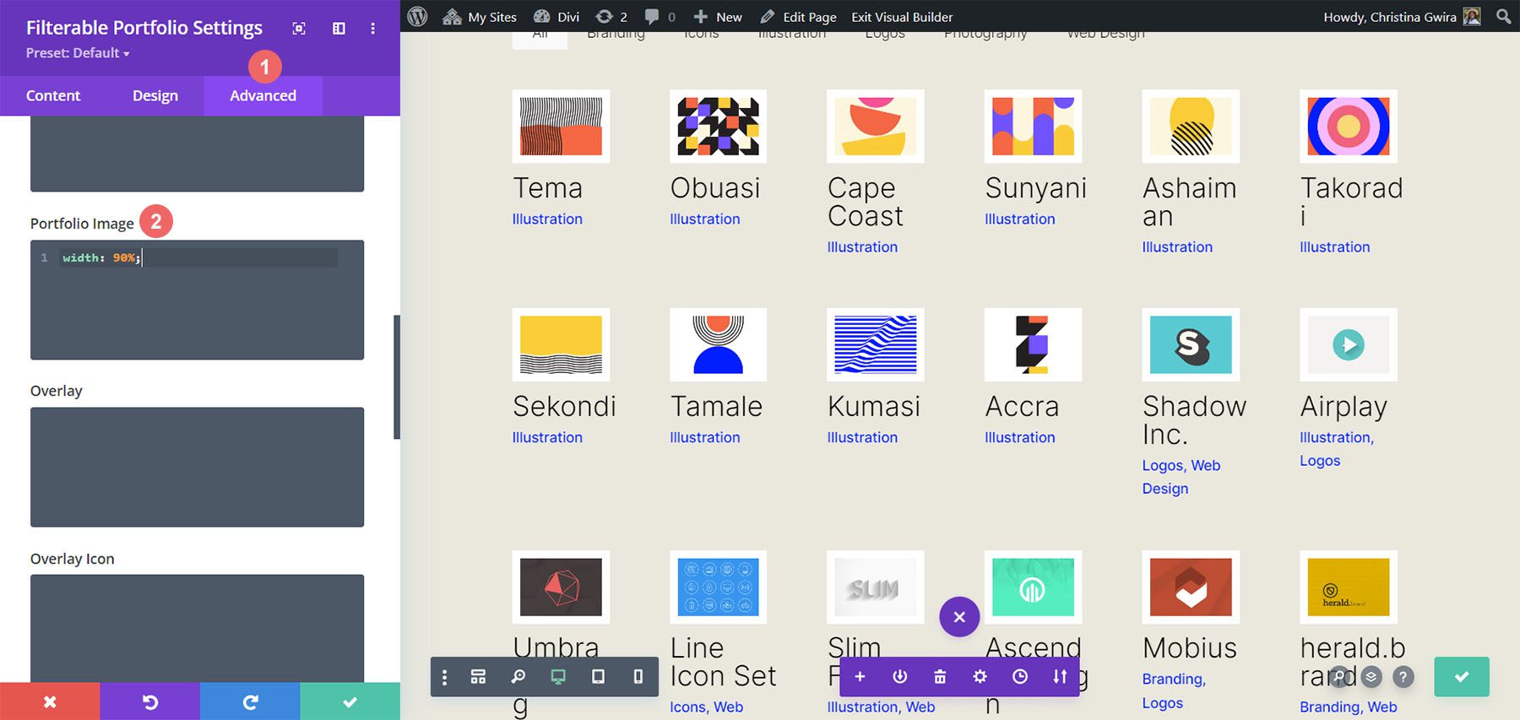Switch to desktop view preview
The width and height of the screenshot is (1520, 720).
(558, 677)
